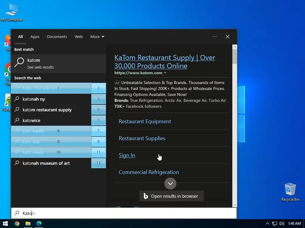The height and width of the screenshot is (228, 305).
Task: Click Open results in browser button
Action: click(x=171, y=196)
